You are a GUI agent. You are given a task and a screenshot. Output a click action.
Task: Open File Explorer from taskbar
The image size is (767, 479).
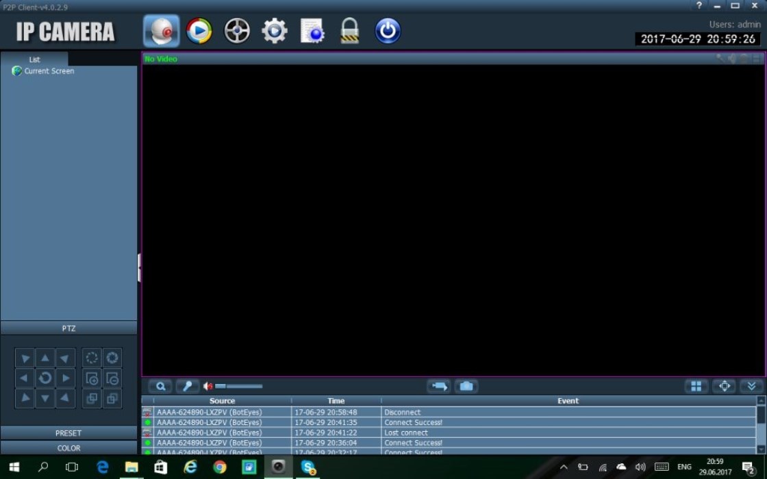coord(131,467)
